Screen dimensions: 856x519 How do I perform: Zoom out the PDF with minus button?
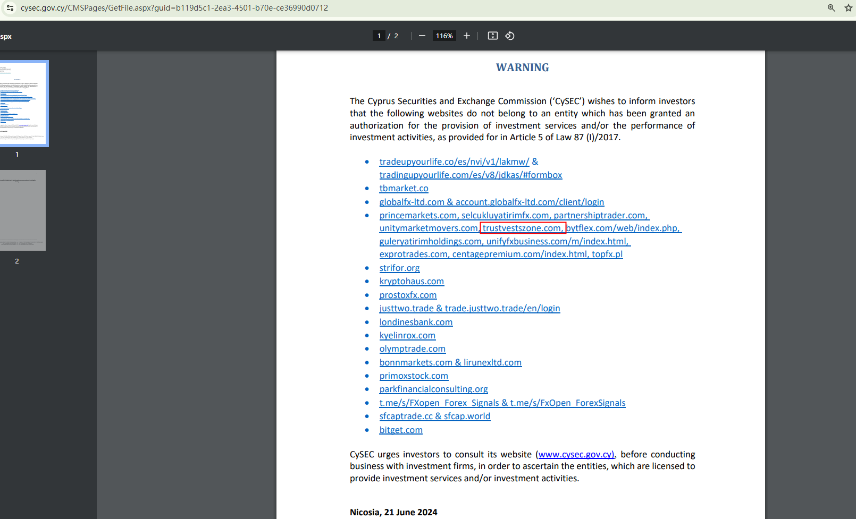[x=422, y=36]
